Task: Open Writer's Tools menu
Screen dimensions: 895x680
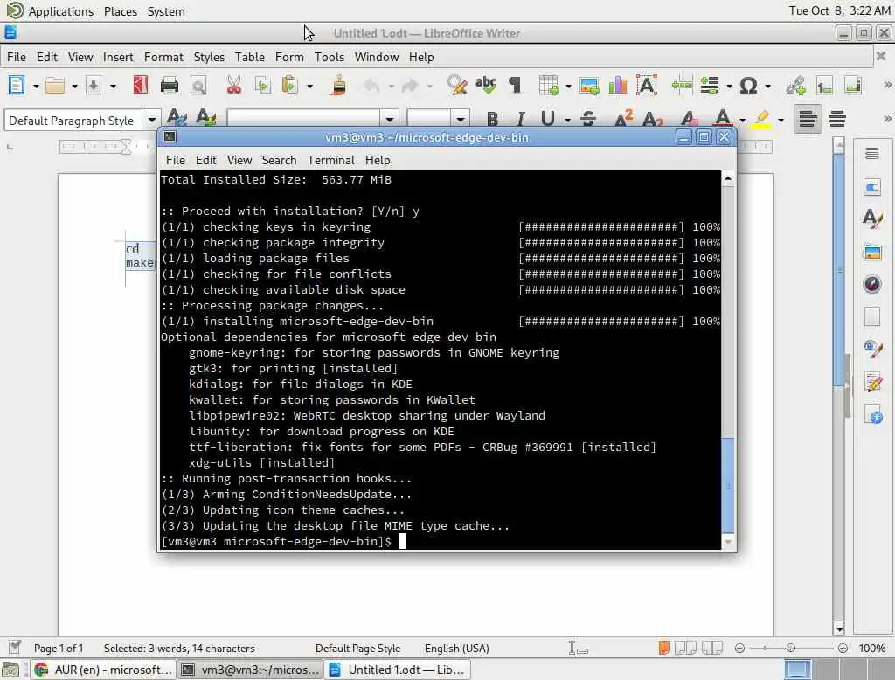Action: (x=330, y=57)
